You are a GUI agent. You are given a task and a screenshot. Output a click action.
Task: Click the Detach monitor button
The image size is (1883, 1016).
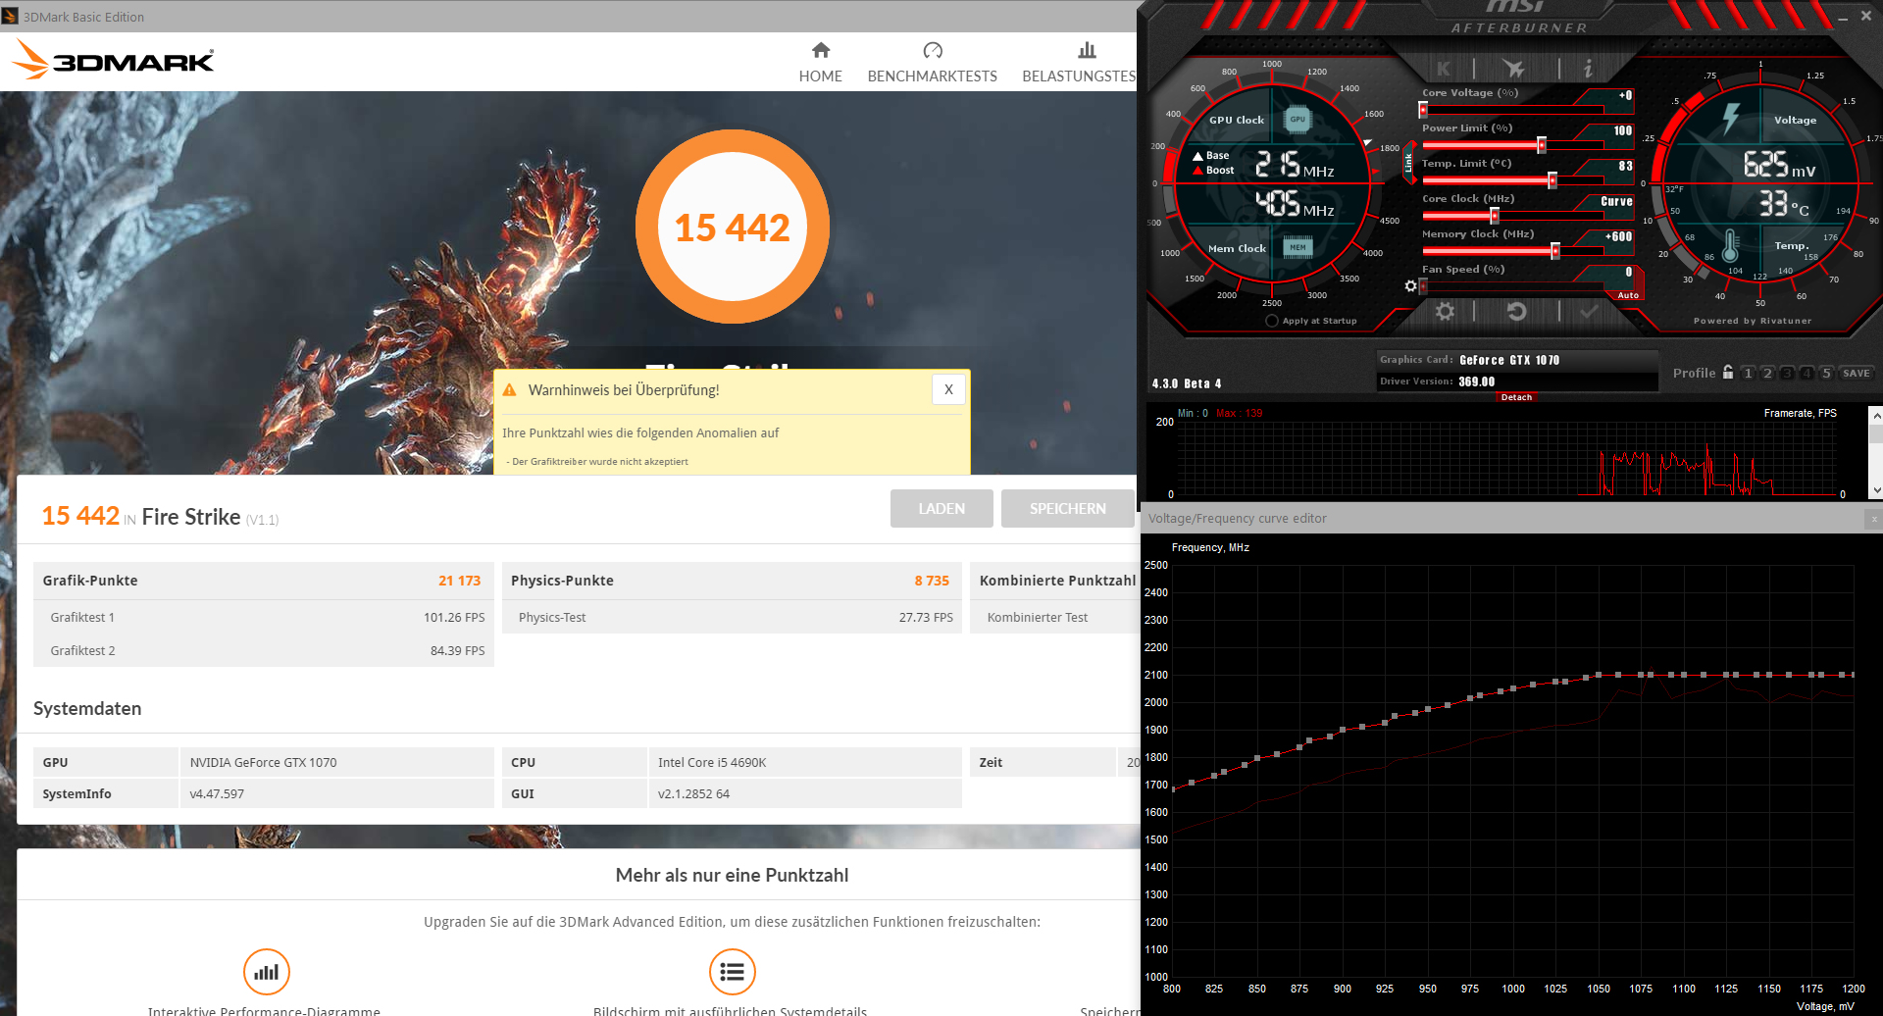[x=1516, y=397]
